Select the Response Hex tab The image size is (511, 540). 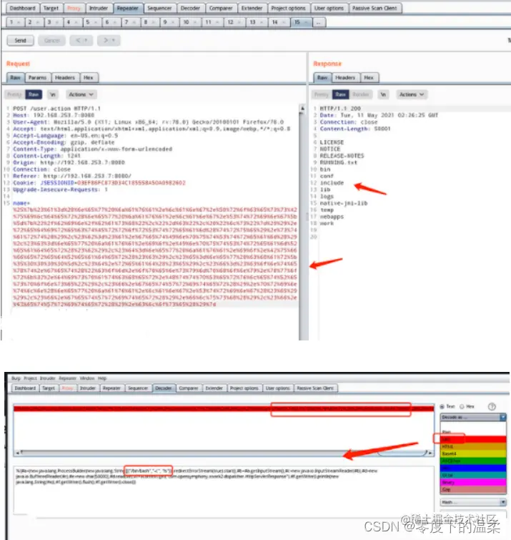pos(369,78)
